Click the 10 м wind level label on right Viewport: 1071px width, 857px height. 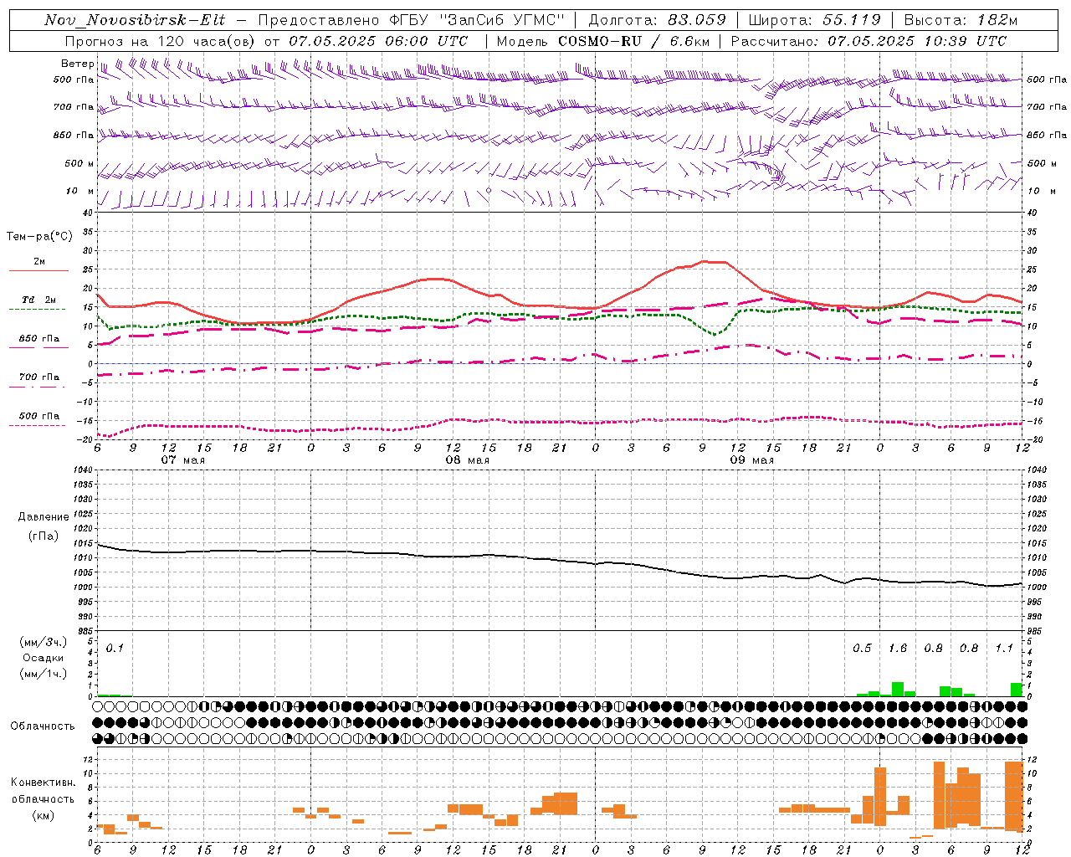point(1041,191)
